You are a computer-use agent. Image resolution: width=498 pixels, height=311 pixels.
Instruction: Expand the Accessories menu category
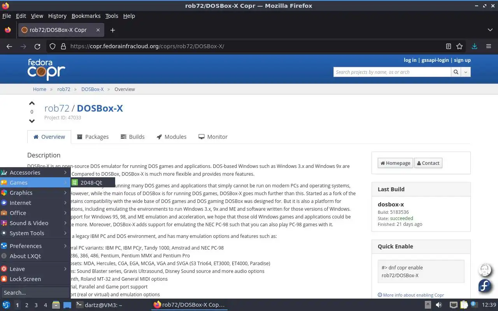[x=35, y=172]
